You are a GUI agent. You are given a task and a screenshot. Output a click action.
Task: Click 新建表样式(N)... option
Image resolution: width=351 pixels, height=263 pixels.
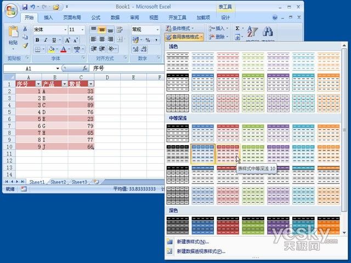coord(193,242)
